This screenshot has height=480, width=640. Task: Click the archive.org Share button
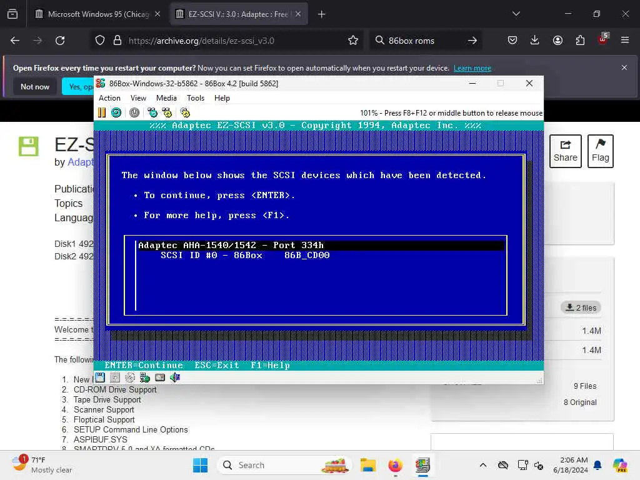point(565,151)
